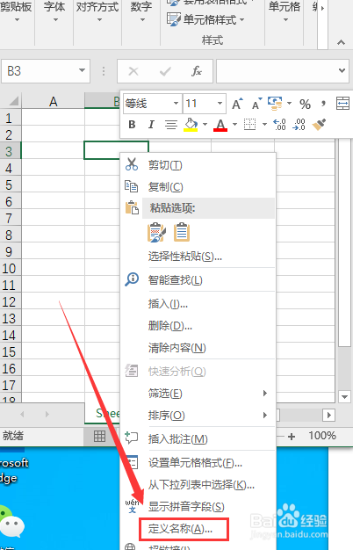The width and height of the screenshot is (353, 550).
Task: Choose the keep source formatting paste icon
Action: pyautogui.click(x=156, y=232)
